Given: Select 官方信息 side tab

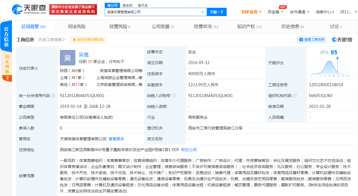Looking at the screenshot, I should pos(6,37).
